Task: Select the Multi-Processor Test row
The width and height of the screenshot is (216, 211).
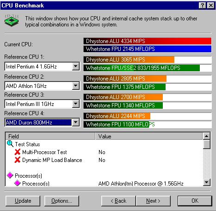Action: tap(104, 152)
